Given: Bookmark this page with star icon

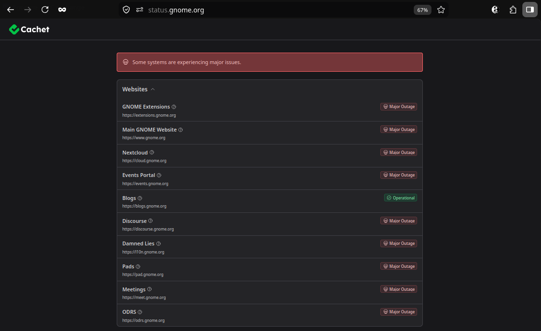Looking at the screenshot, I should 441,10.
